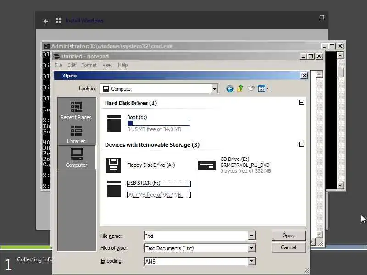The width and height of the screenshot is (367, 275).
Task: Create a new folder with toolbar icon
Action: 251,88
